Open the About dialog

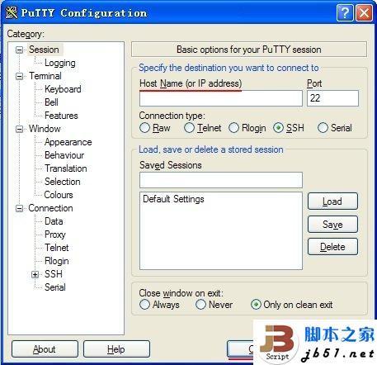[45, 349]
